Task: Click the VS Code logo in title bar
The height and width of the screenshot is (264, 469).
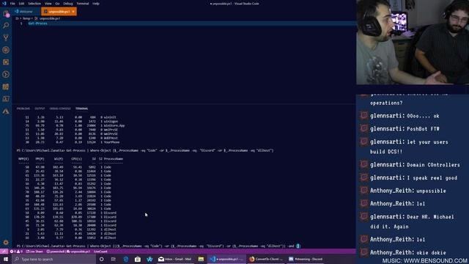Action: [4, 4]
